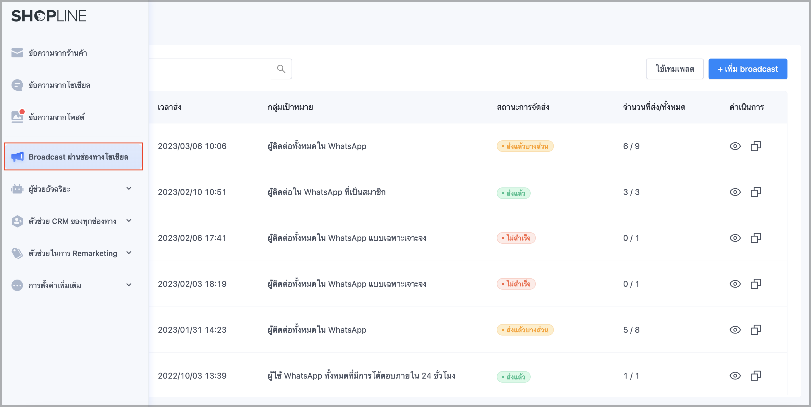View the 2023/01/31 14:23 broadcast details
811x407 pixels.
[x=735, y=330]
